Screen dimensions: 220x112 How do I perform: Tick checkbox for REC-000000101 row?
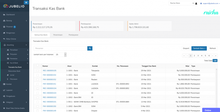[38, 102]
